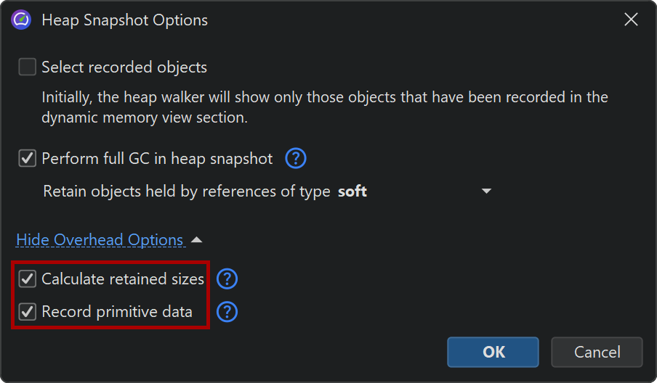Disable the Calculate retained sizes checkbox
The height and width of the screenshot is (383, 657).
[x=28, y=279]
